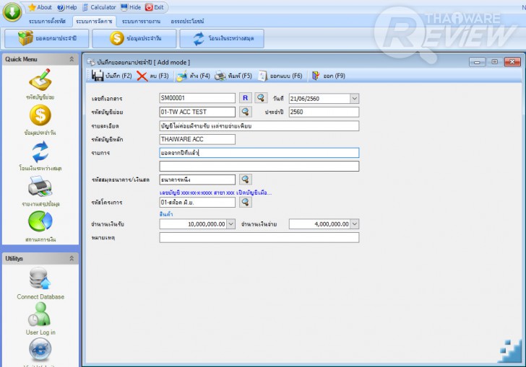526x367 pixels.
Task: Click the project code field 01-สต็อค มิ.ย.
Action: (197, 203)
